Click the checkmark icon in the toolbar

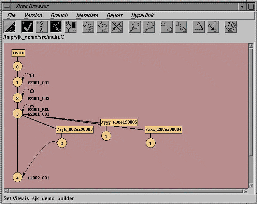[x=27, y=27]
